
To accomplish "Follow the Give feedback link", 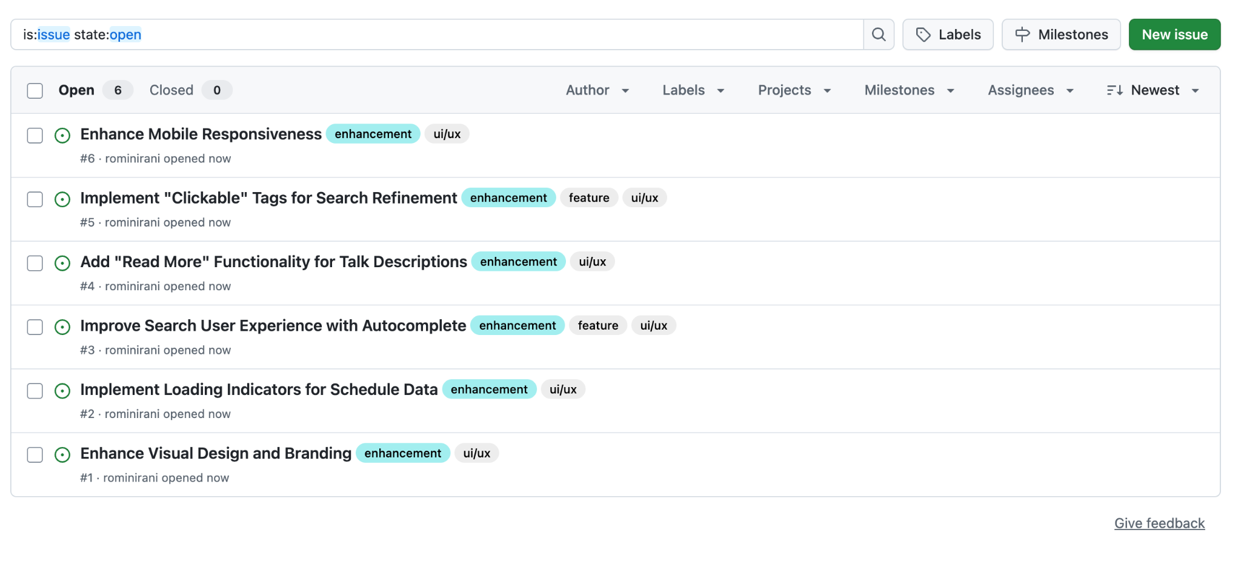I will (x=1159, y=523).
